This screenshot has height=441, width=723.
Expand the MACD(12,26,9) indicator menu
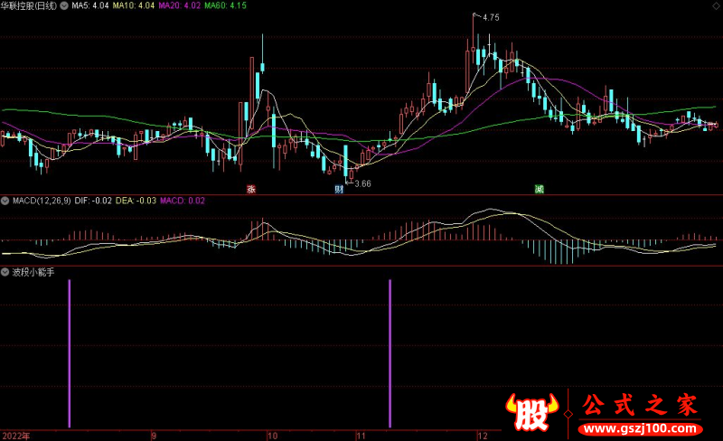tap(5, 200)
